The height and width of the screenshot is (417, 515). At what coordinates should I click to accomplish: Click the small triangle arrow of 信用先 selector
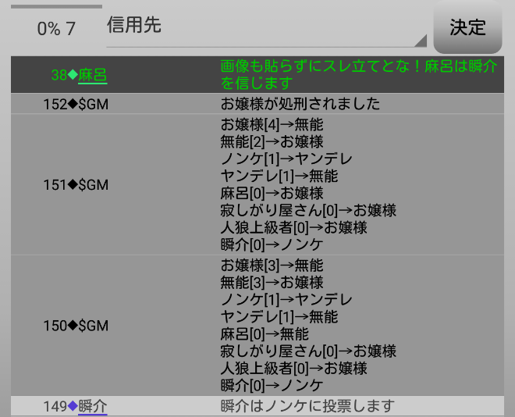421,41
